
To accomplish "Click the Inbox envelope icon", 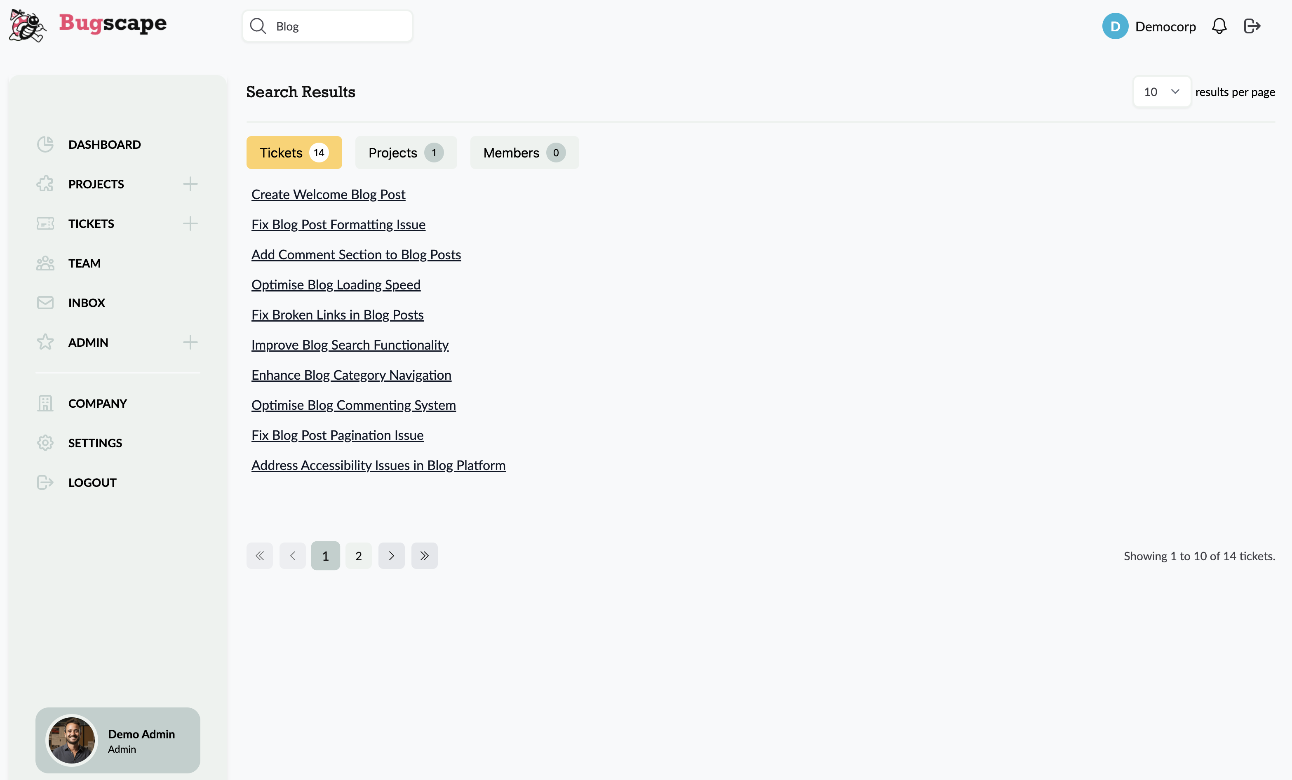I will (x=45, y=303).
